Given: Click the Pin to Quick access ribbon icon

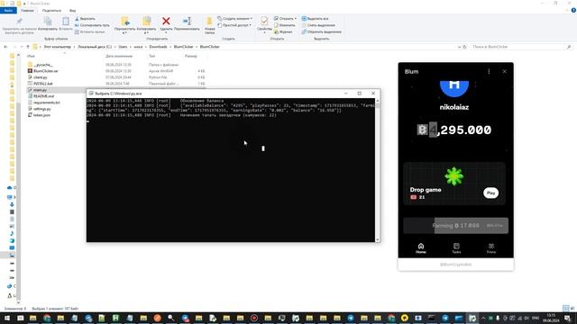Looking at the screenshot, I should pyautogui.click(x=19, y=22).
